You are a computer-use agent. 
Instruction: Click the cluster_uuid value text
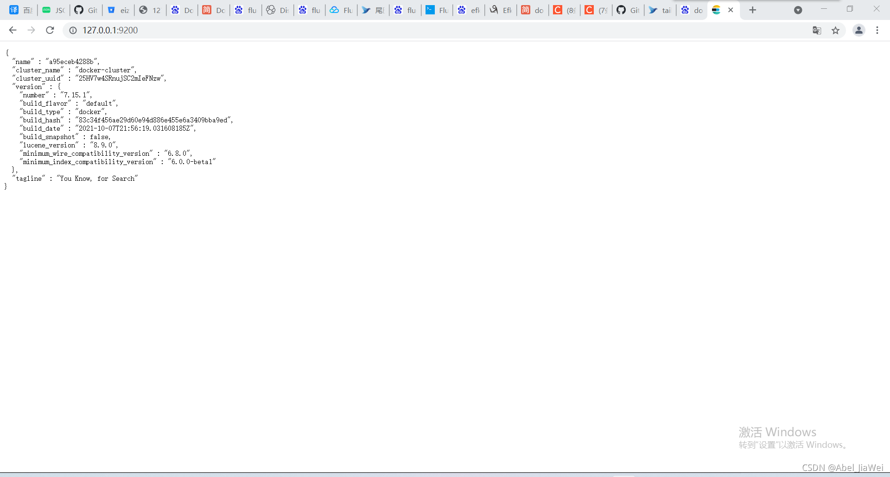click(x=120, y=78)
